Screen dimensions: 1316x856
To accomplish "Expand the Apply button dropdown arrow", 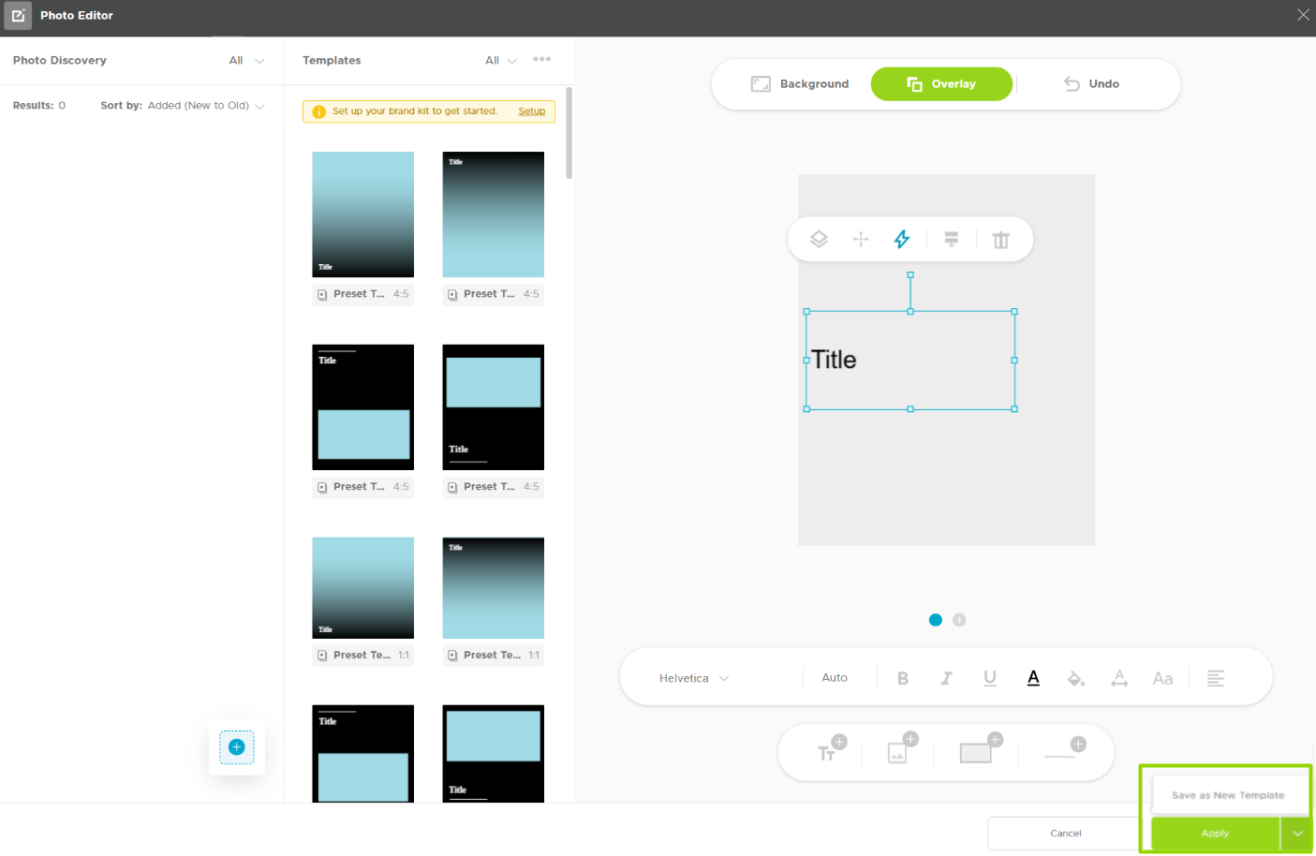I will 1297,834.
